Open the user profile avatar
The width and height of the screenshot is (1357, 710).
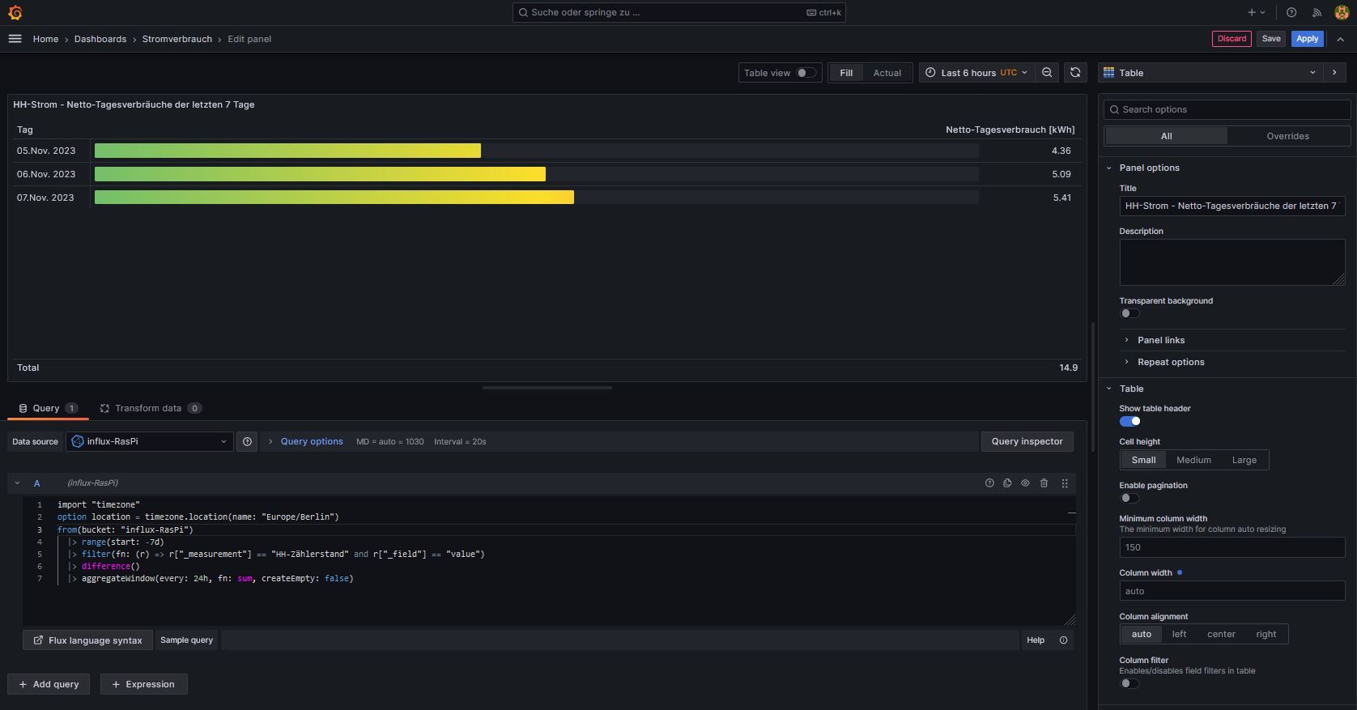point(1341,12)
